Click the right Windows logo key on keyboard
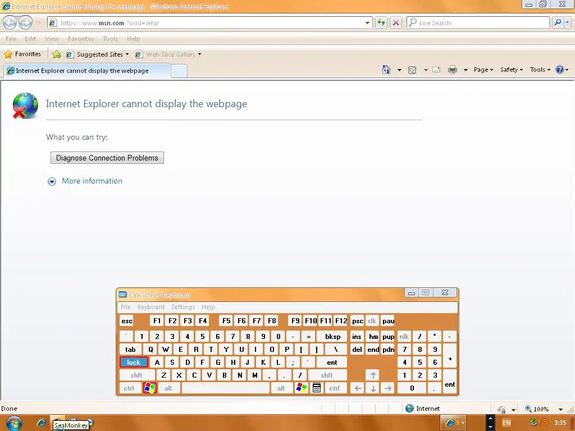Viewport: 575px width, 431px height. coord(302,388)
